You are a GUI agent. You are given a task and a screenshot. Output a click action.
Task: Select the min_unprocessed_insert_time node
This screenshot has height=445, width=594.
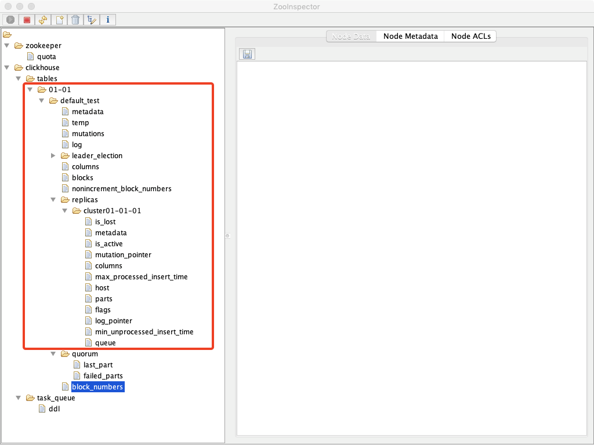pyautogui.click(x=144, y=332)
